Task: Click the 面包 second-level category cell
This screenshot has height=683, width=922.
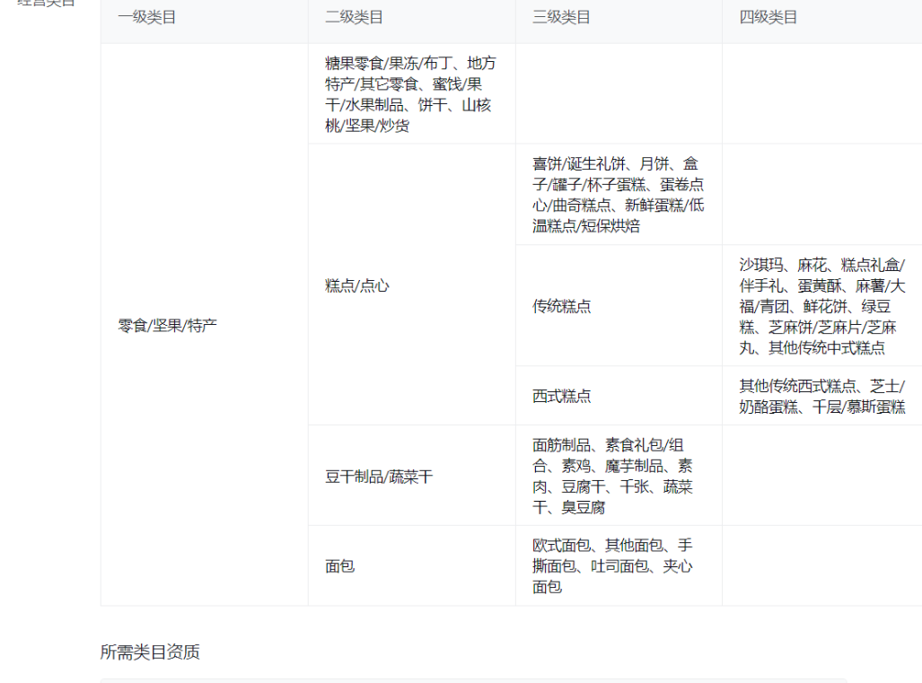Action: pyautogui.click(x=339, y=566)
